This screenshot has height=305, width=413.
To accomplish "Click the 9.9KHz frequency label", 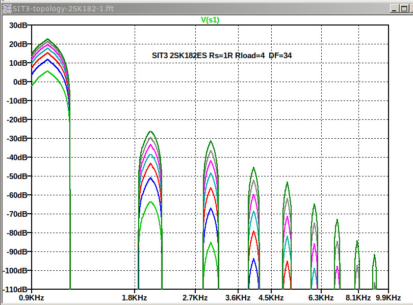I will pyautogui.click(x=388, y=298).
